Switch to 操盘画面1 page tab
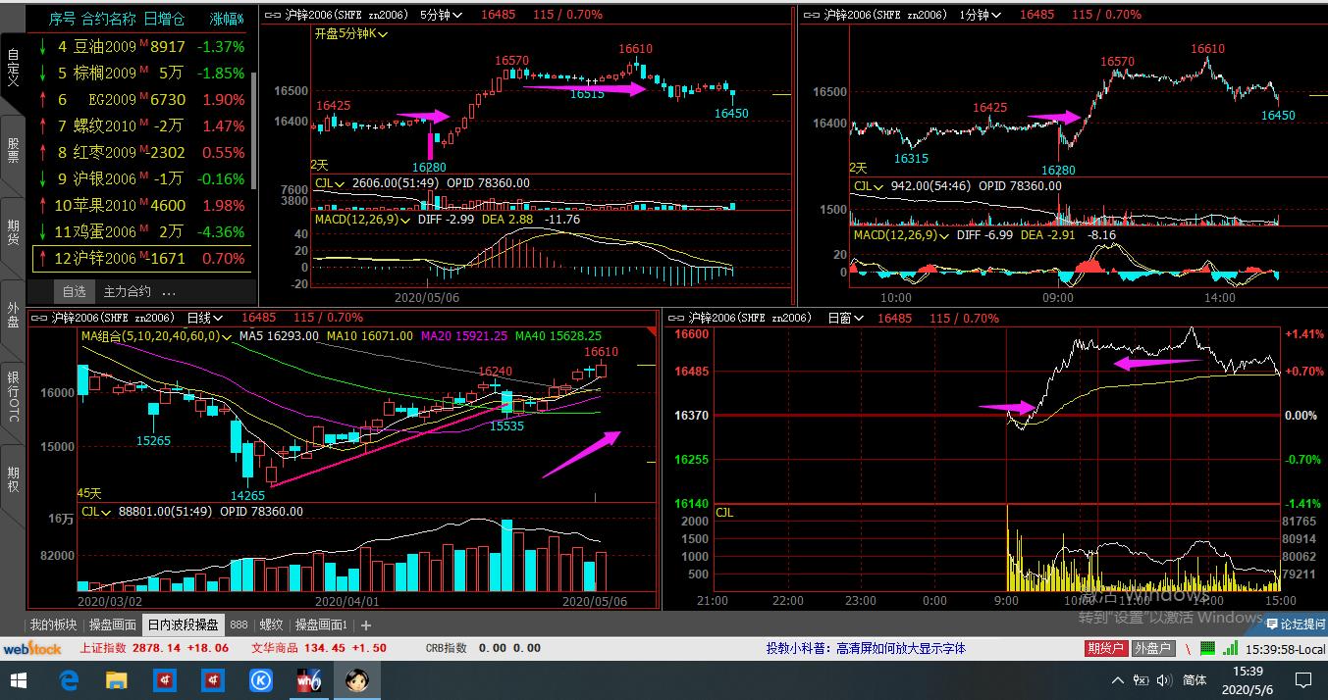 [x=322, y=625]
